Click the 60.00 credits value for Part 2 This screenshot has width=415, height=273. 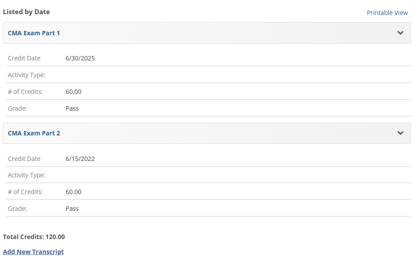[74, 192]
